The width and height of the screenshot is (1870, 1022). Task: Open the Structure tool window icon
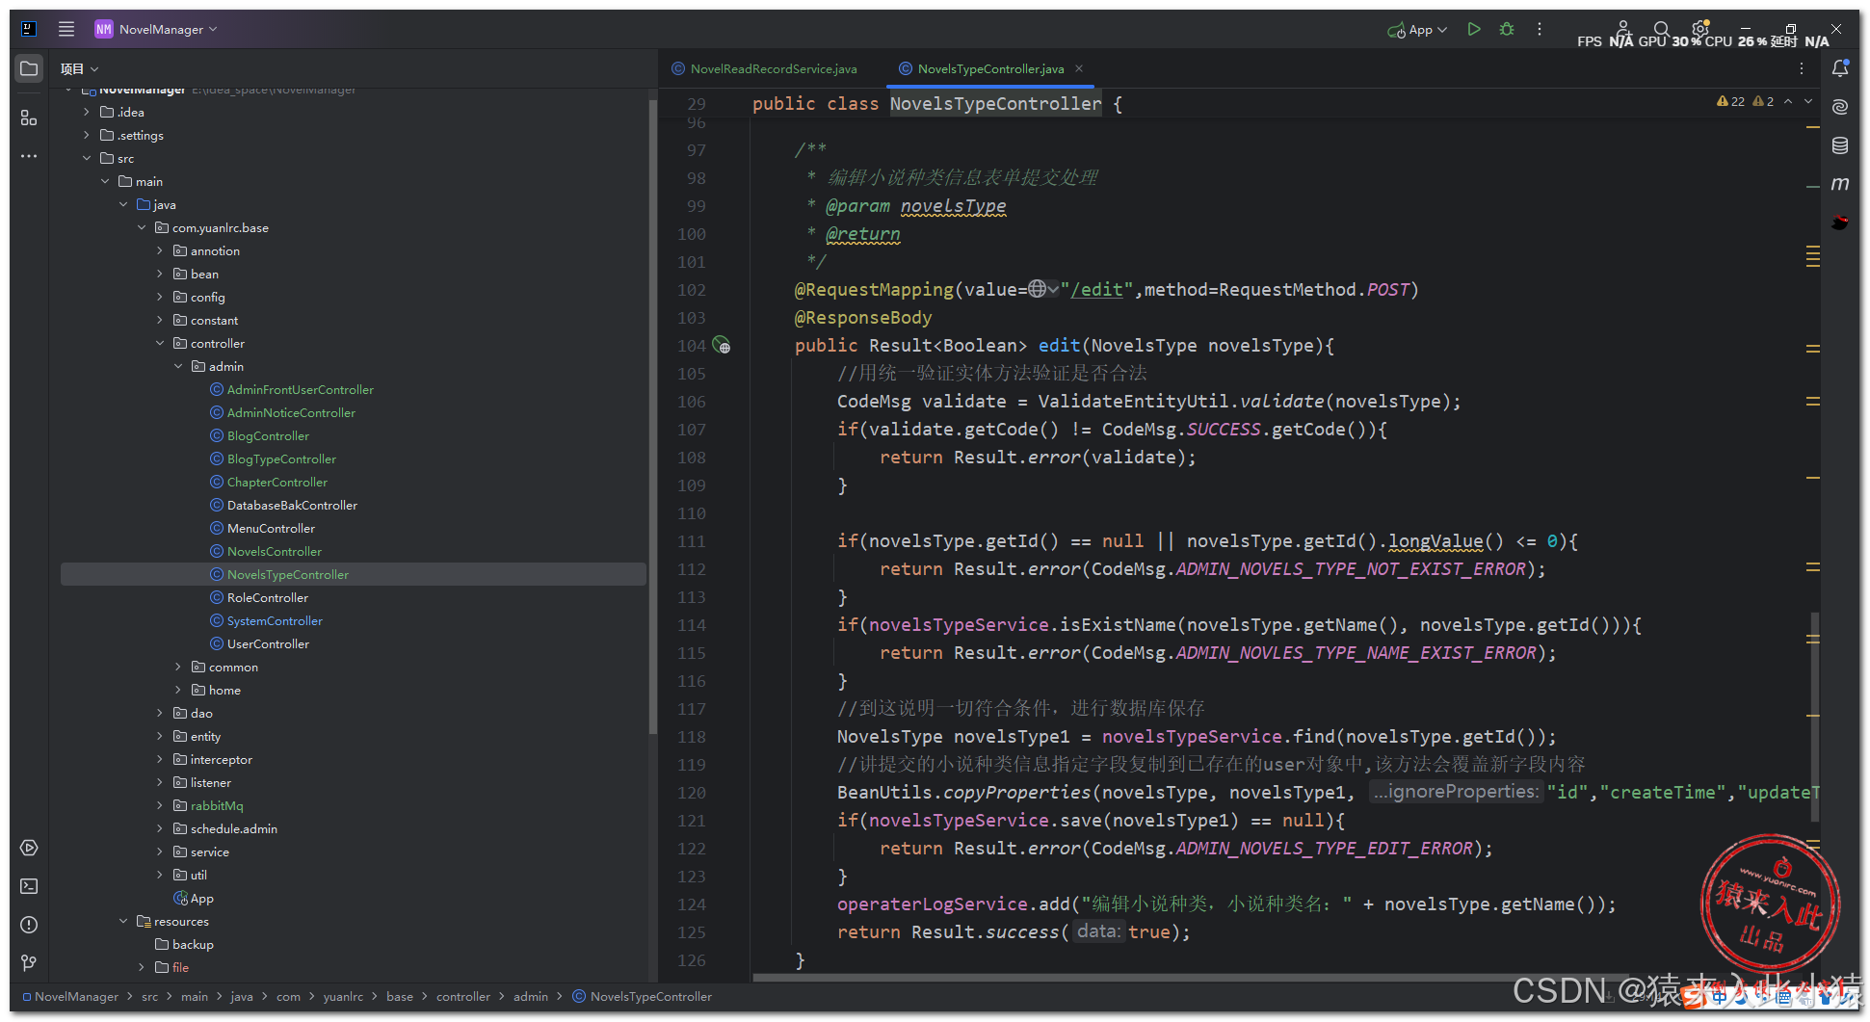point(29,118)
